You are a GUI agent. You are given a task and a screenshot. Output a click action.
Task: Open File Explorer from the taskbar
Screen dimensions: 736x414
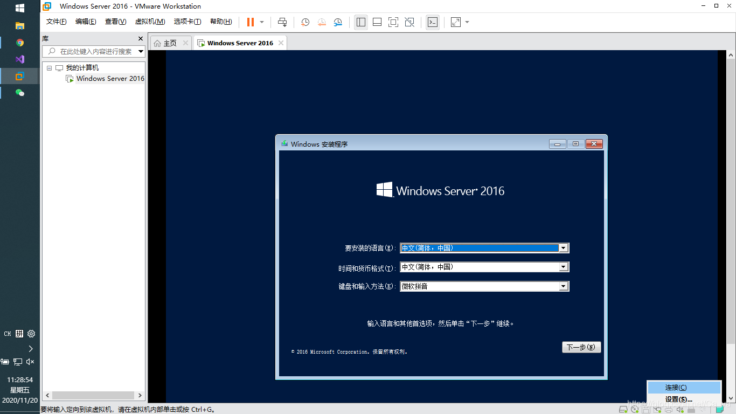click(x=20, y=25)
